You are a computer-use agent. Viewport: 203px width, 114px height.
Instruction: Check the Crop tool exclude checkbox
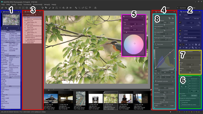pyautogui.click(x=182, y=103)
